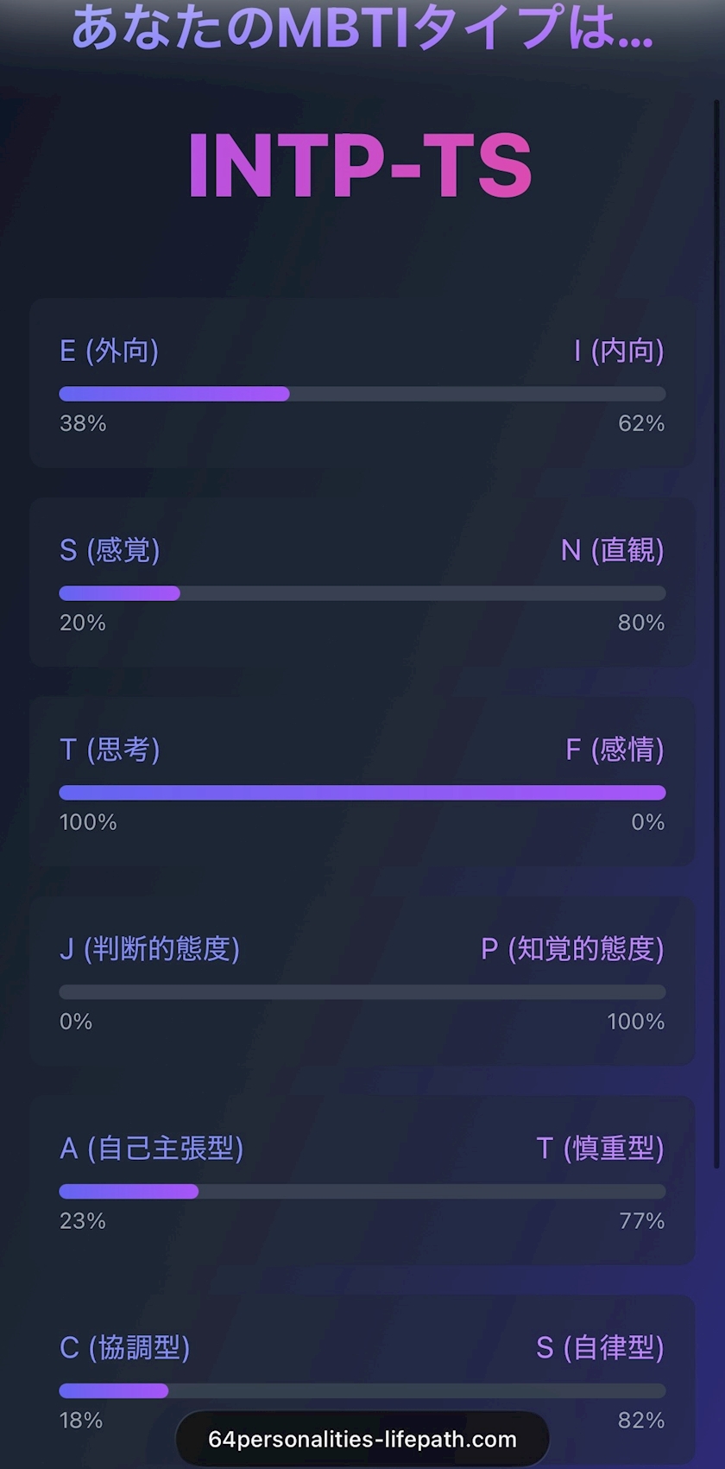Click the J (判断的態度) label

coord(149,949)
